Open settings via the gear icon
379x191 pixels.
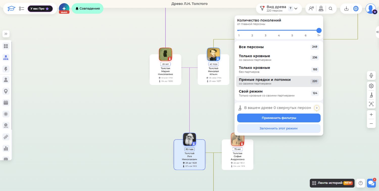371,86
